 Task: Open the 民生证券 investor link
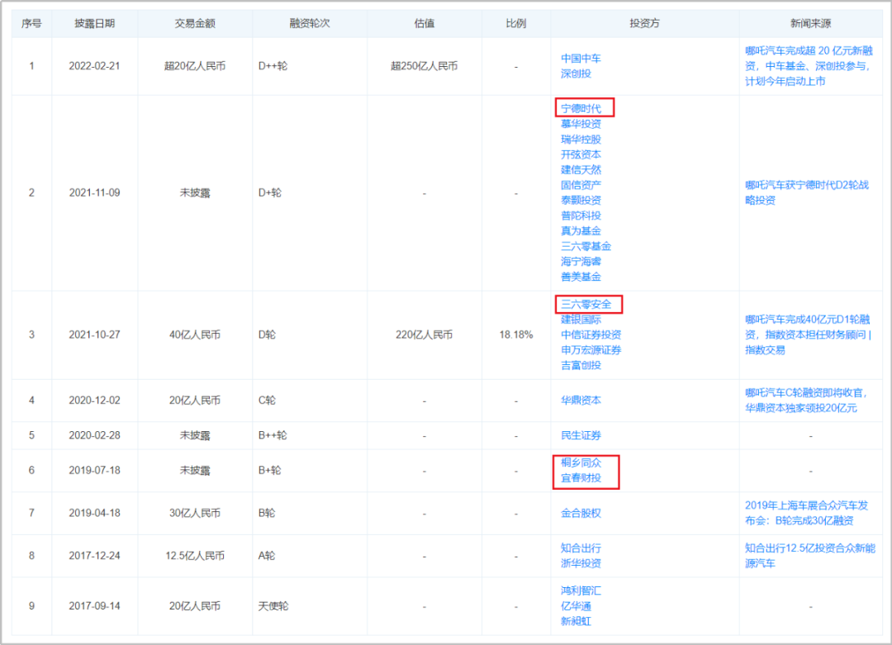point(583,435)
